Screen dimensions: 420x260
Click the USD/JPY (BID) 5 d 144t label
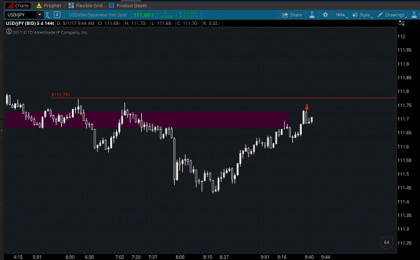[30, 24]
